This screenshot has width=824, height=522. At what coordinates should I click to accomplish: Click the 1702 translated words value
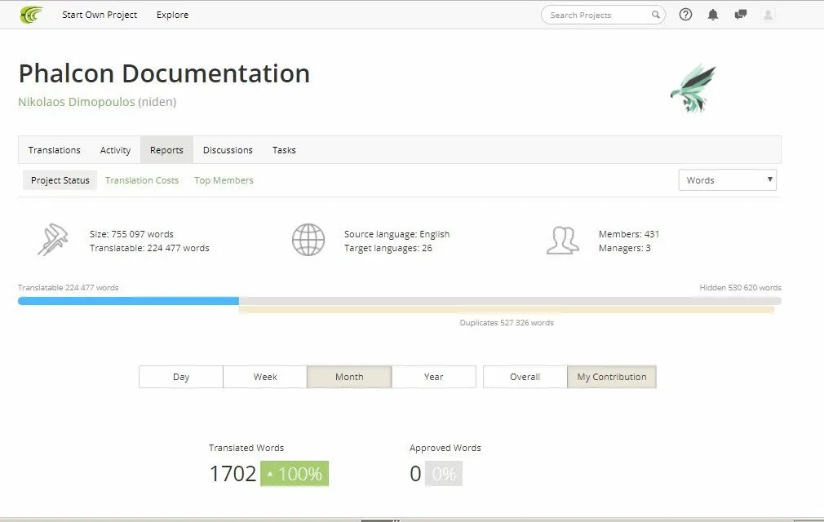pyautogui.click(x=233, y=474)
